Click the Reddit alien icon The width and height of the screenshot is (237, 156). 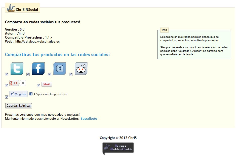[x=81, y=68]
